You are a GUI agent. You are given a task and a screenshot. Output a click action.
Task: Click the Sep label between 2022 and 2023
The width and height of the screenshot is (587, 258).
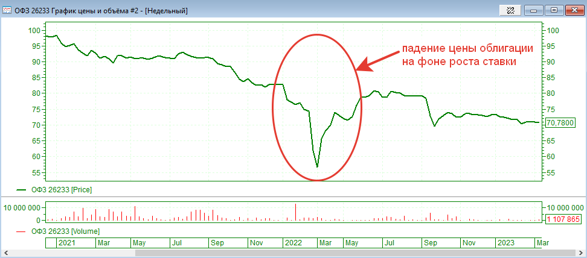coord(431,242)
